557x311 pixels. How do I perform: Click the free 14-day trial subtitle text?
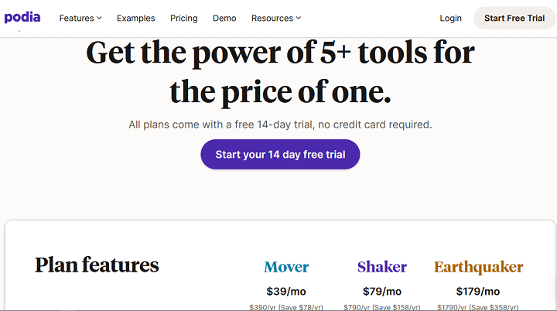pyautogui.click(x=280, y=125)
